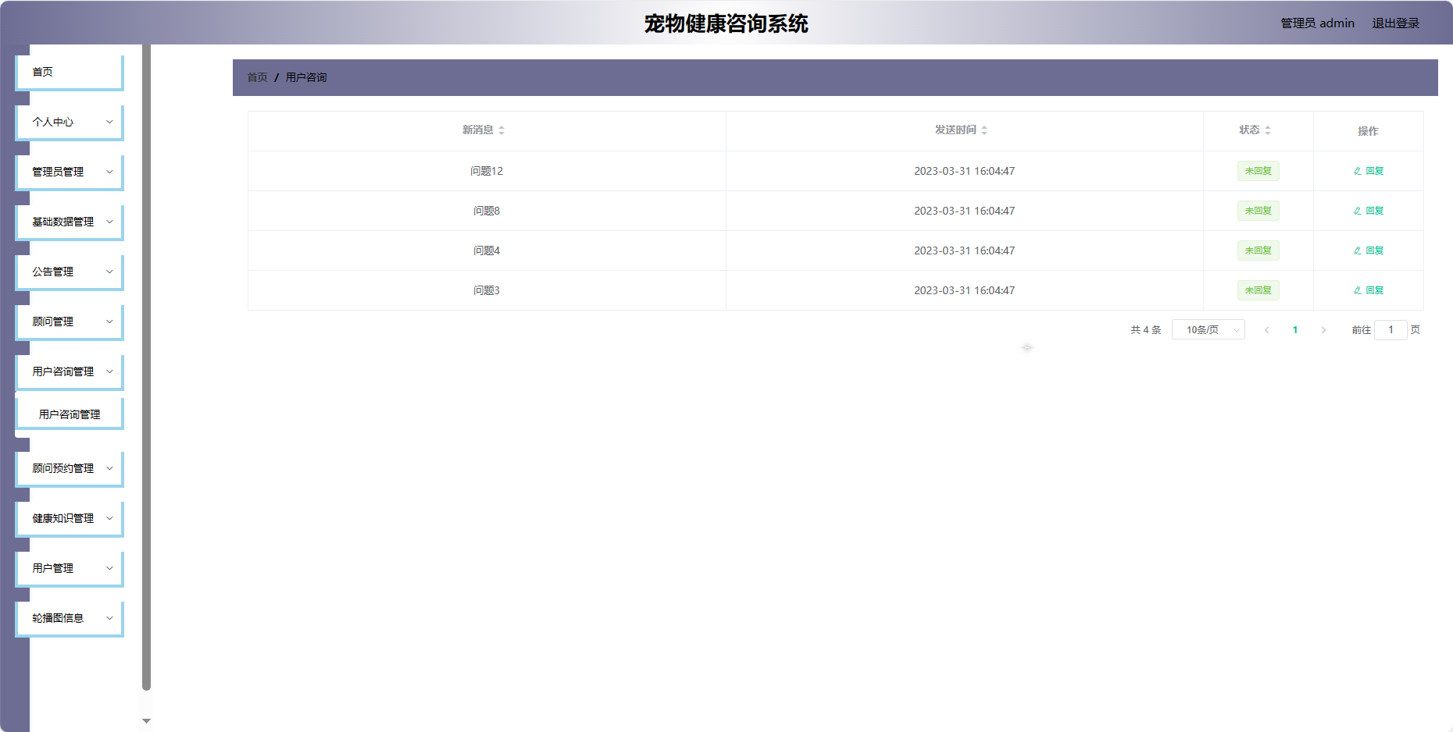Click 问题12's 2023-03-31 16:04:47 timestamp

click(965, 171)
